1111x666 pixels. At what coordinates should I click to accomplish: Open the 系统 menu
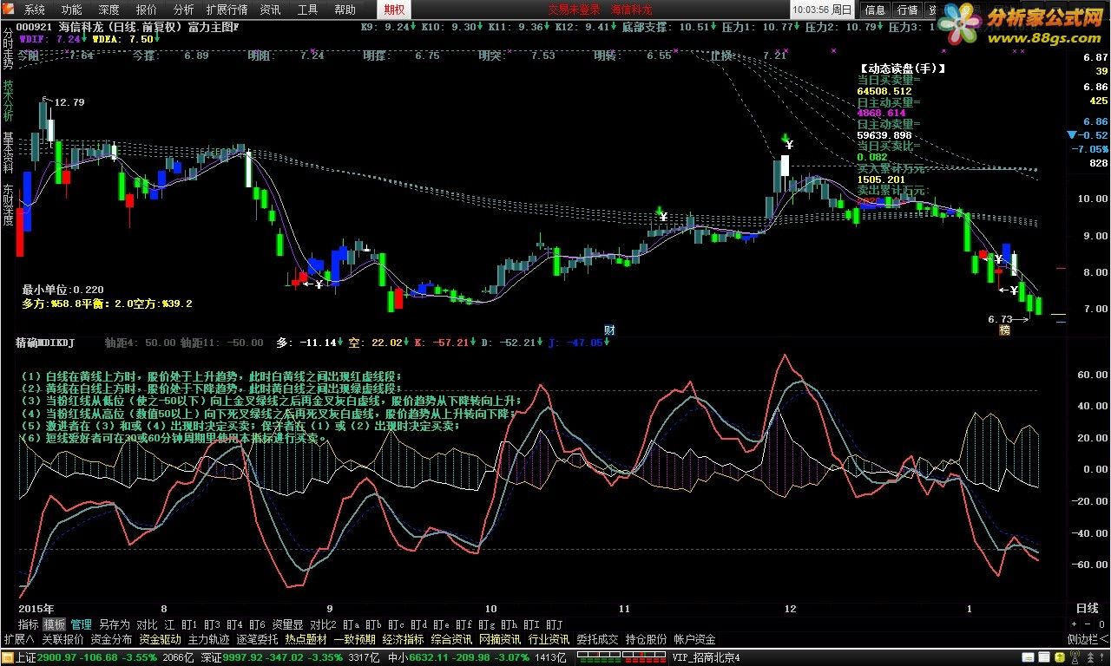pyautogui.click(x=34, y=10)
